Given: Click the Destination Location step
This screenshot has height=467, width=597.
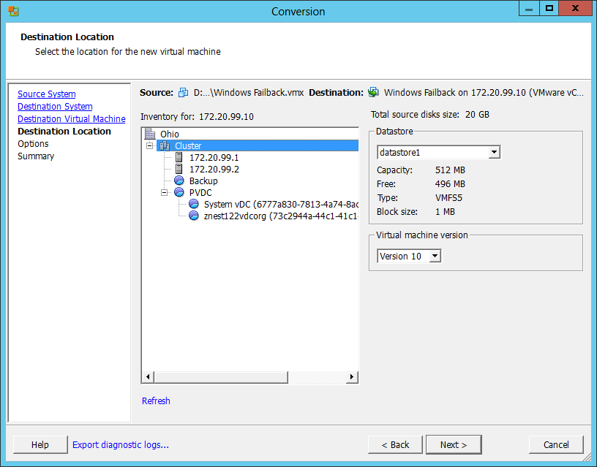Looking at the screenshot, I should 64,132.
